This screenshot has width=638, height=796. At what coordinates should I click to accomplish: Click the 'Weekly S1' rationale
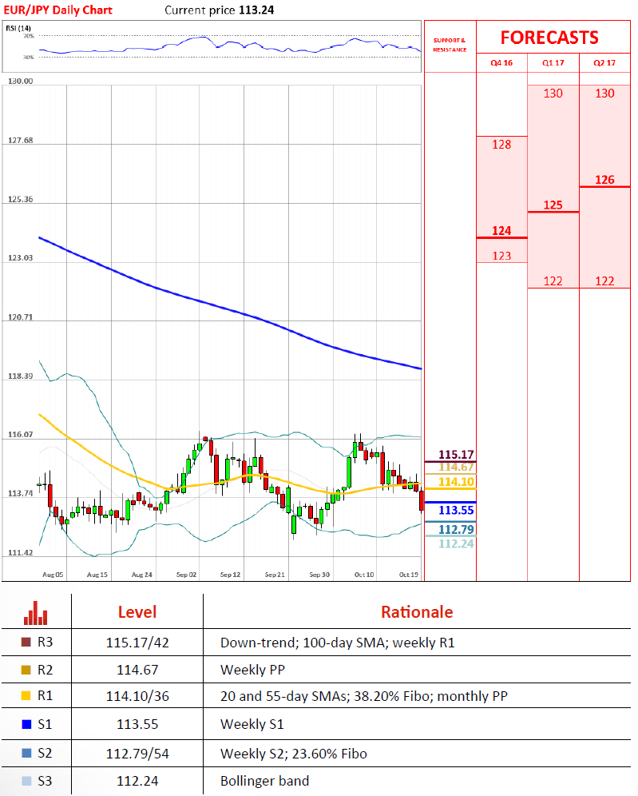[x=252, y=724]
